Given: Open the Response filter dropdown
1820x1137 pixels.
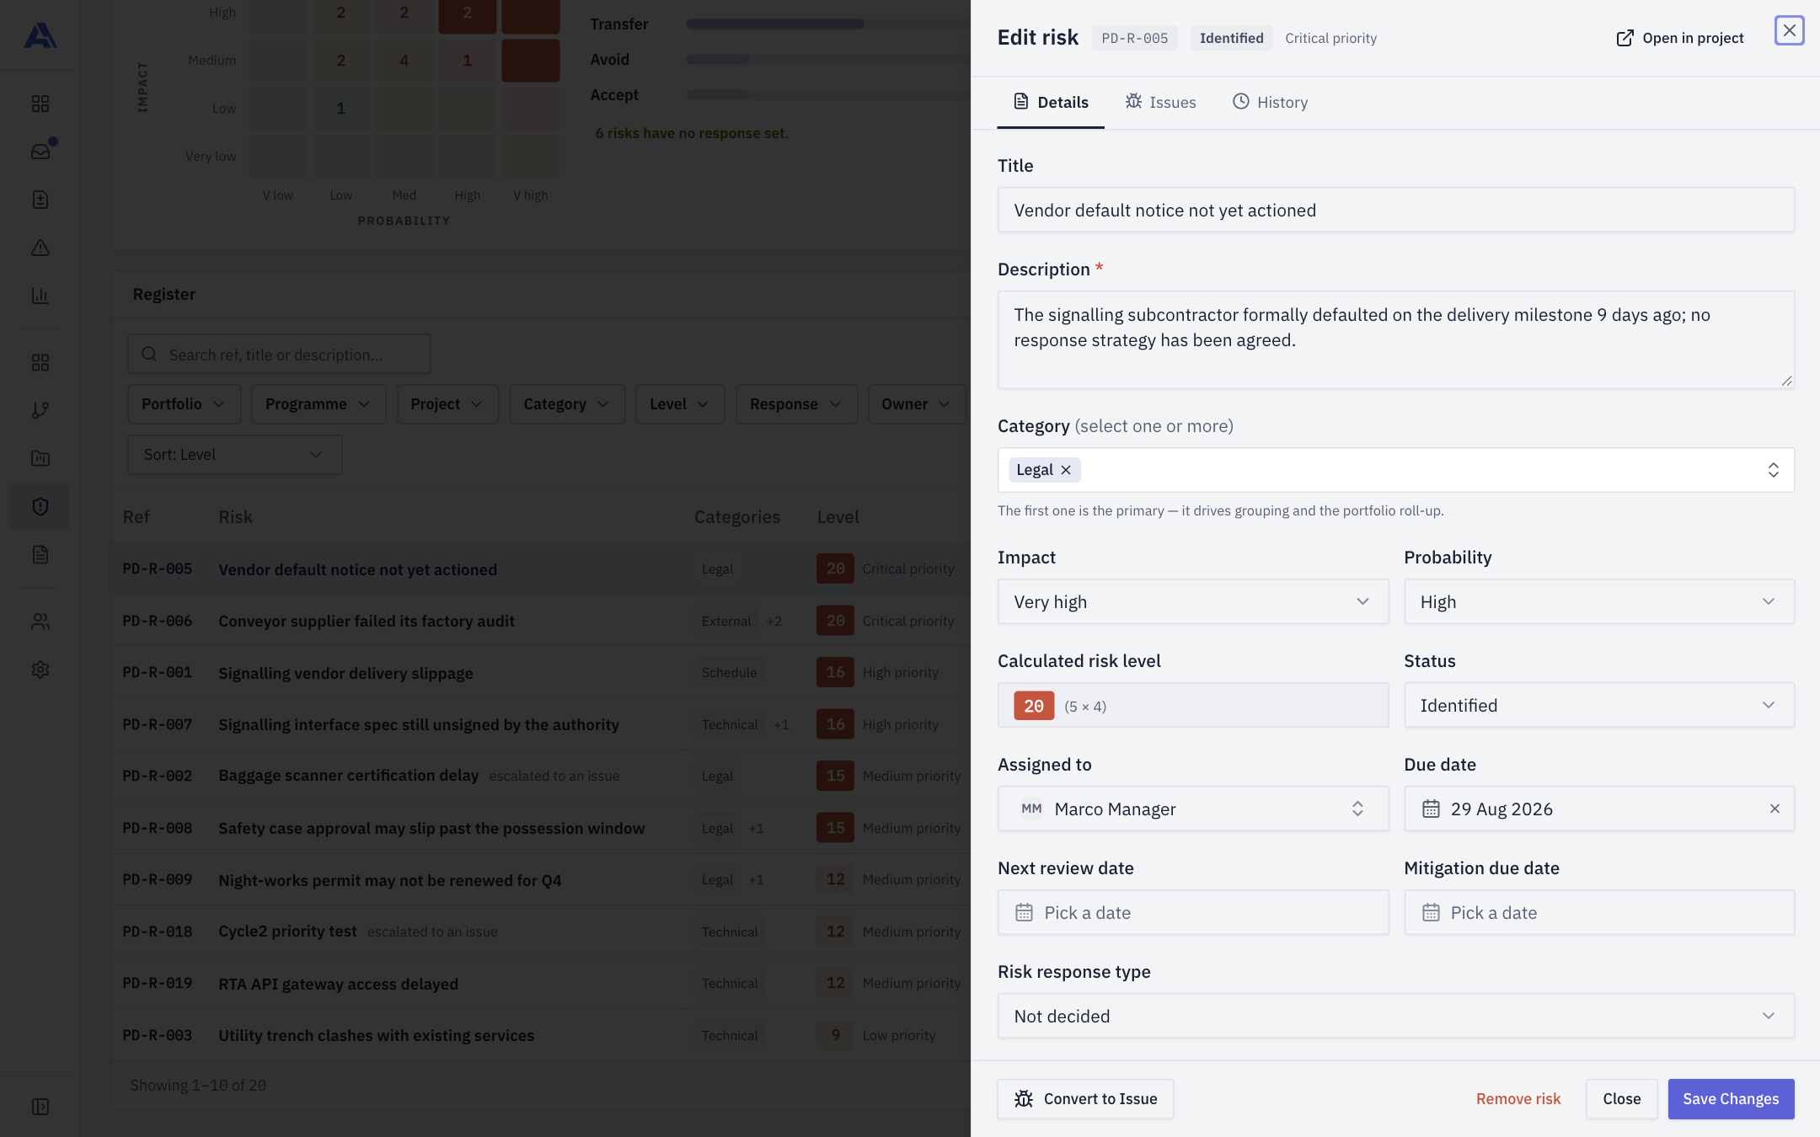Looking at the screenshot, I should click(796, 404).
